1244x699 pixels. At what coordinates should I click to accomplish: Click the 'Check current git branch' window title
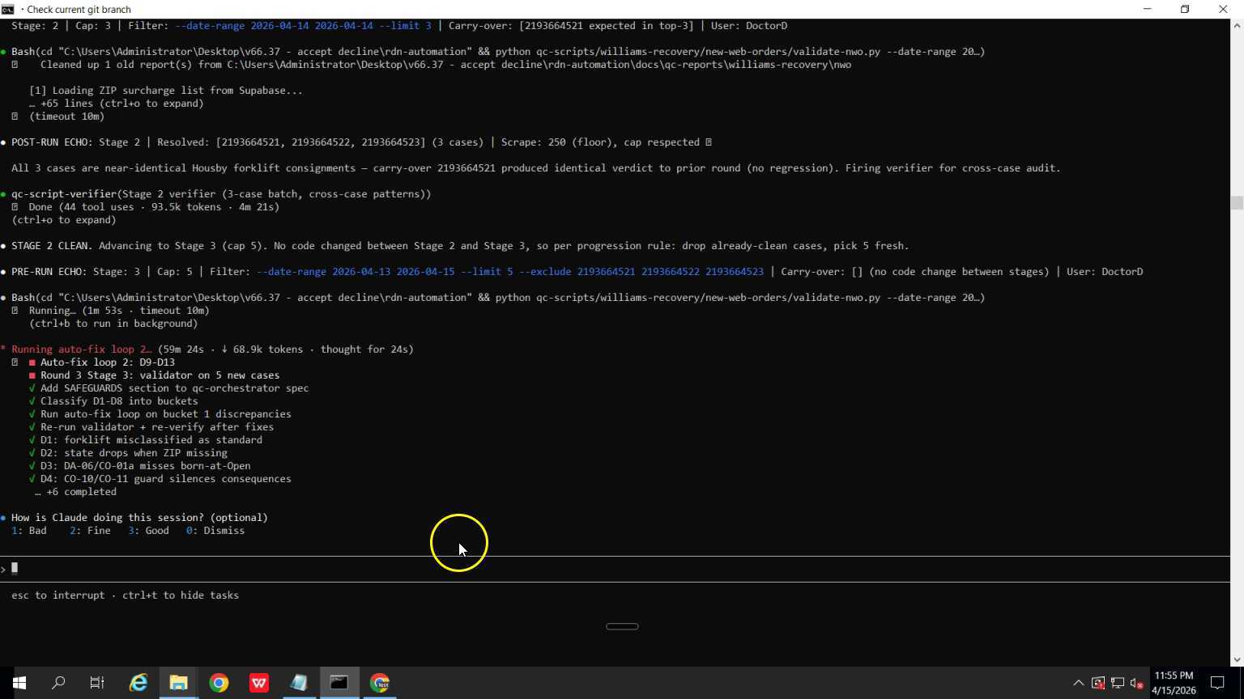click(x=79, y=9)
